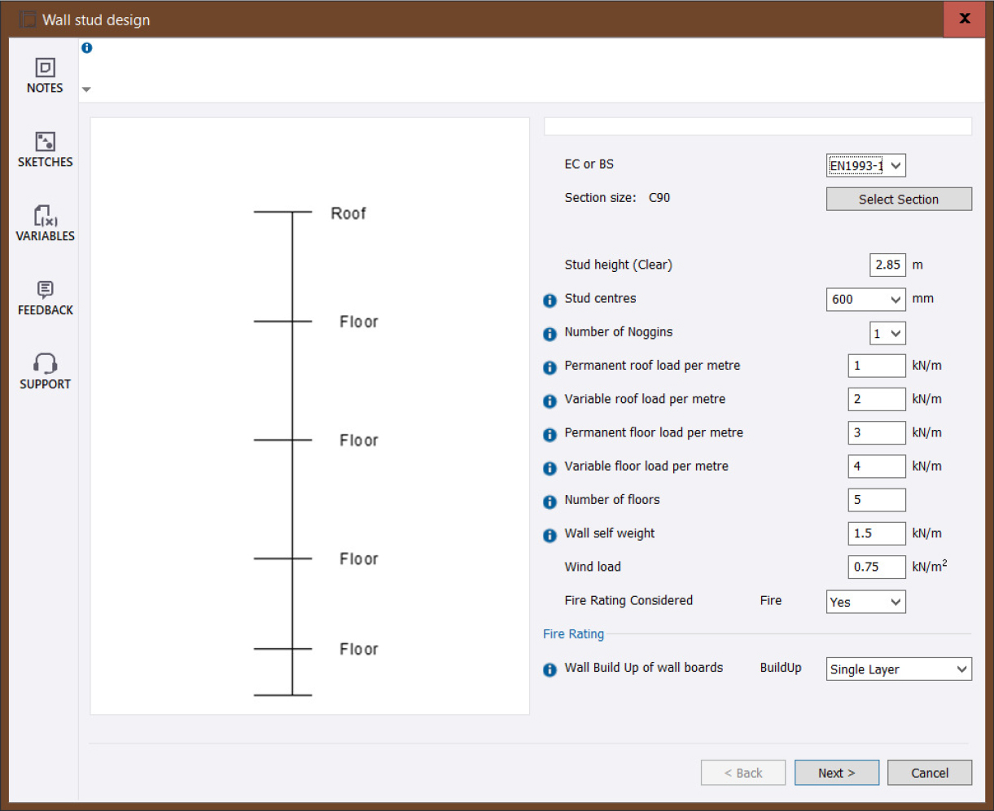
Task: Click info icon beside Wall self weight
Action: [x=550, y=535]
